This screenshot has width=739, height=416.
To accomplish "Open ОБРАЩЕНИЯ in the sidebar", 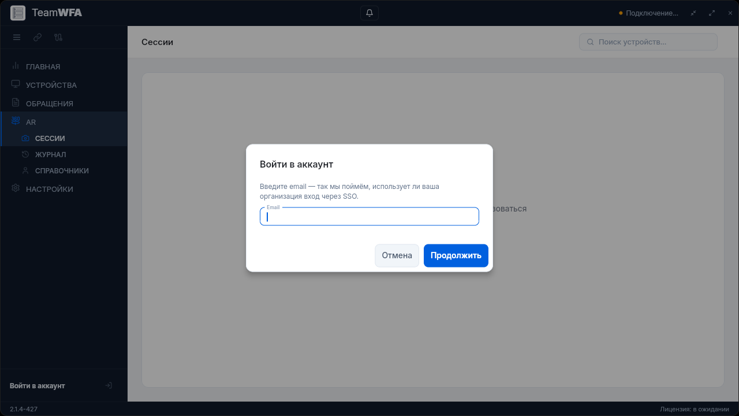I will point(64,103).
